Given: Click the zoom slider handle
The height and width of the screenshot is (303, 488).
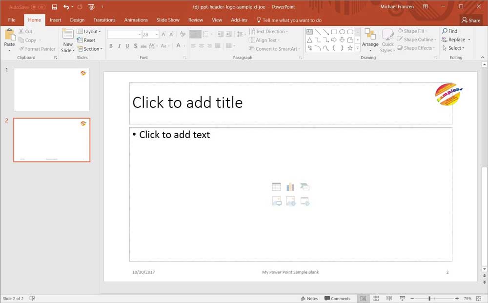Looking at the screenshot, I should 429,298.
